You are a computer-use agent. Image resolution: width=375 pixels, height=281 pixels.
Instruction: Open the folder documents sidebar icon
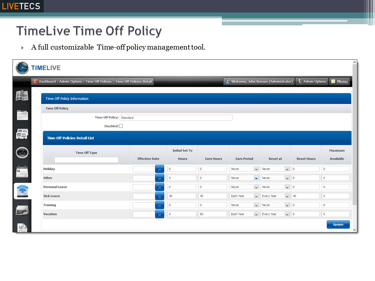point(22,115)
